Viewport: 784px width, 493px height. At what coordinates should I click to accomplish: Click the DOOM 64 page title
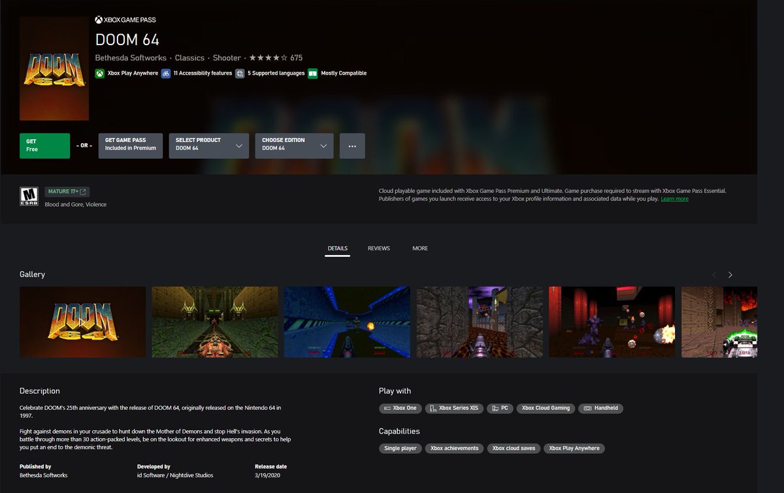(x=127, y=39)
